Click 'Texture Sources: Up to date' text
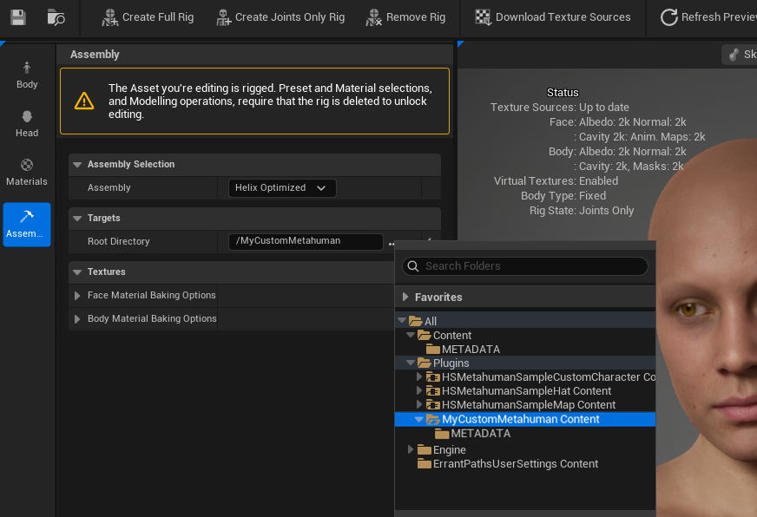 (x=560, y=108)
